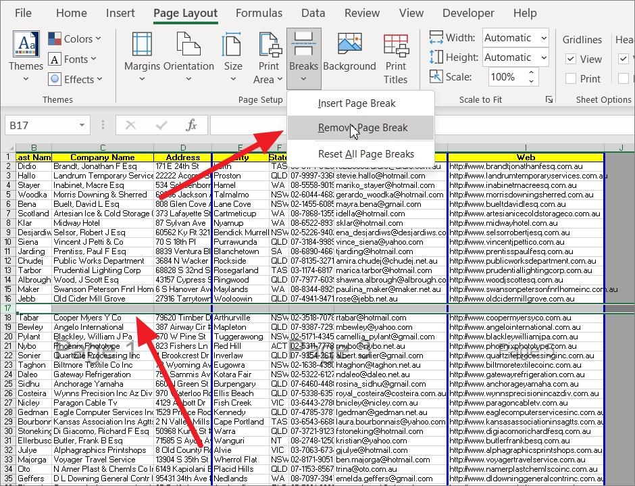Image resolution: width=635 pixels, height=486 pixels.
Task: Click the Insert Function fx icon
Action: [x=192, y=125]
